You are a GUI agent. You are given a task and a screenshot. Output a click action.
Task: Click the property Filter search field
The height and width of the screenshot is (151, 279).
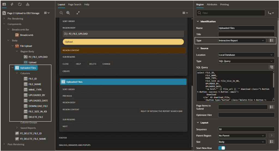point(231,13)
